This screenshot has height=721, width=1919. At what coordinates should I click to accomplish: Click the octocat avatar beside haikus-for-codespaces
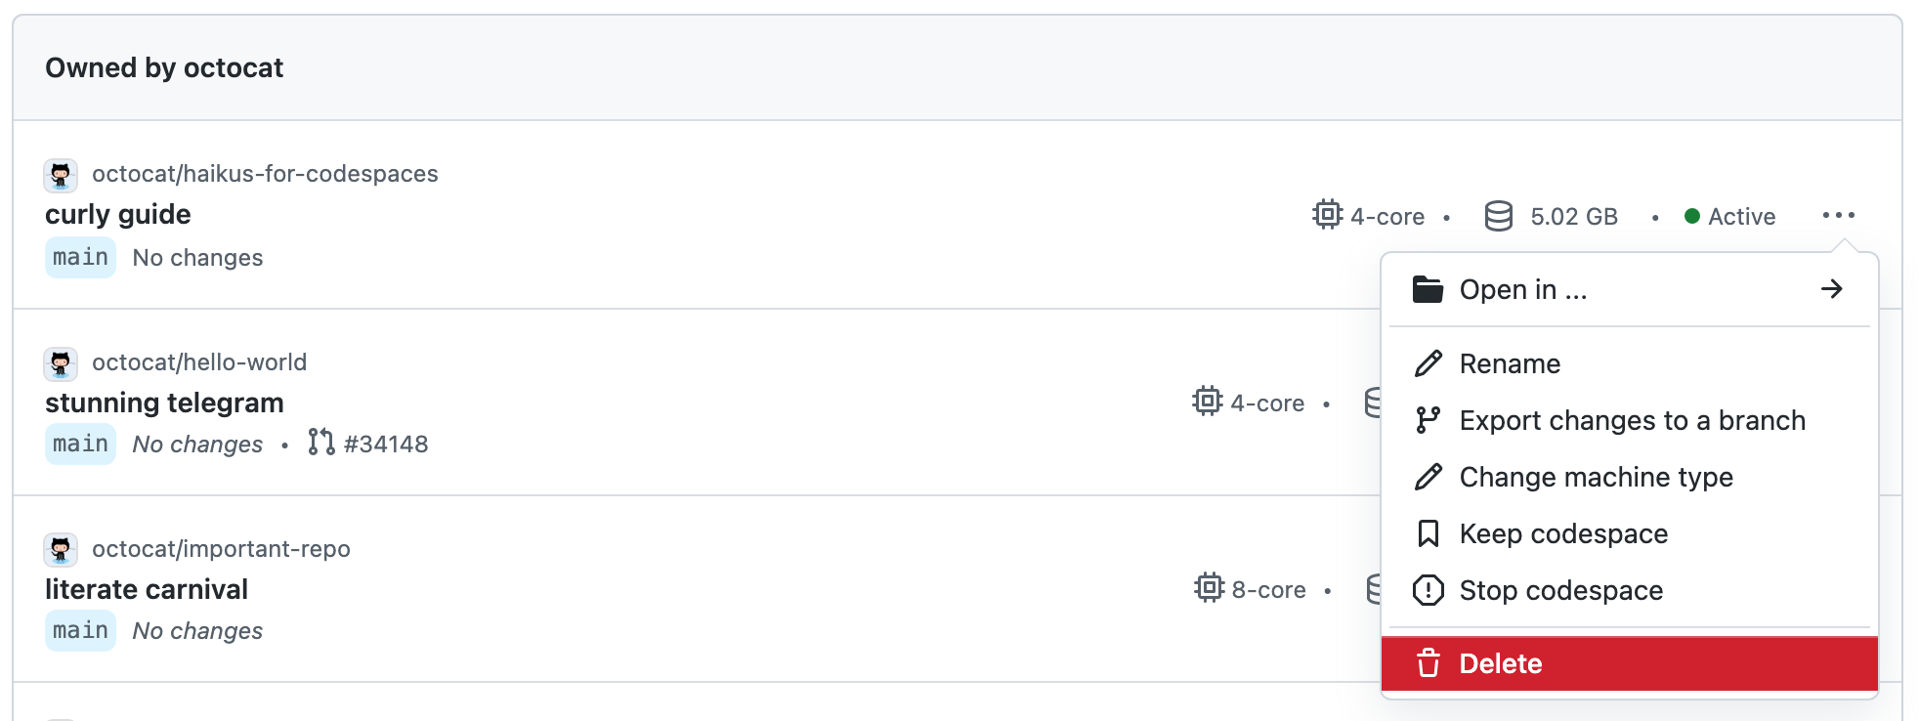click(x=61, y=175)
